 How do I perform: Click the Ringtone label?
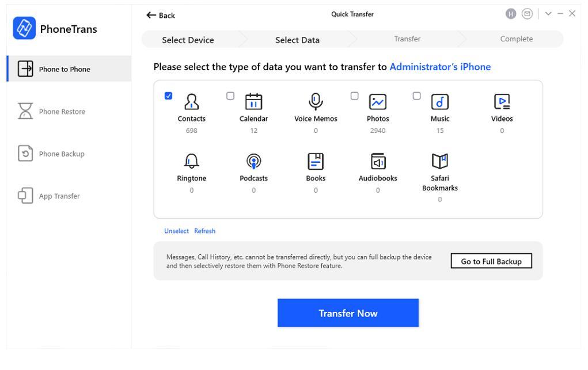click(x=192, y=178)
